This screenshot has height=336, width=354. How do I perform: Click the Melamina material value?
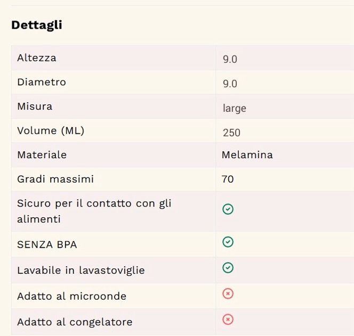point(247,155)
